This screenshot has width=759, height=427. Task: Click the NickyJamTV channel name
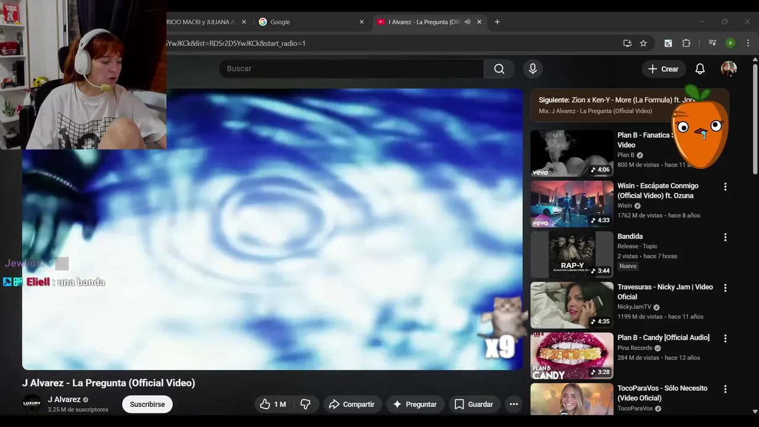[634, 307]
